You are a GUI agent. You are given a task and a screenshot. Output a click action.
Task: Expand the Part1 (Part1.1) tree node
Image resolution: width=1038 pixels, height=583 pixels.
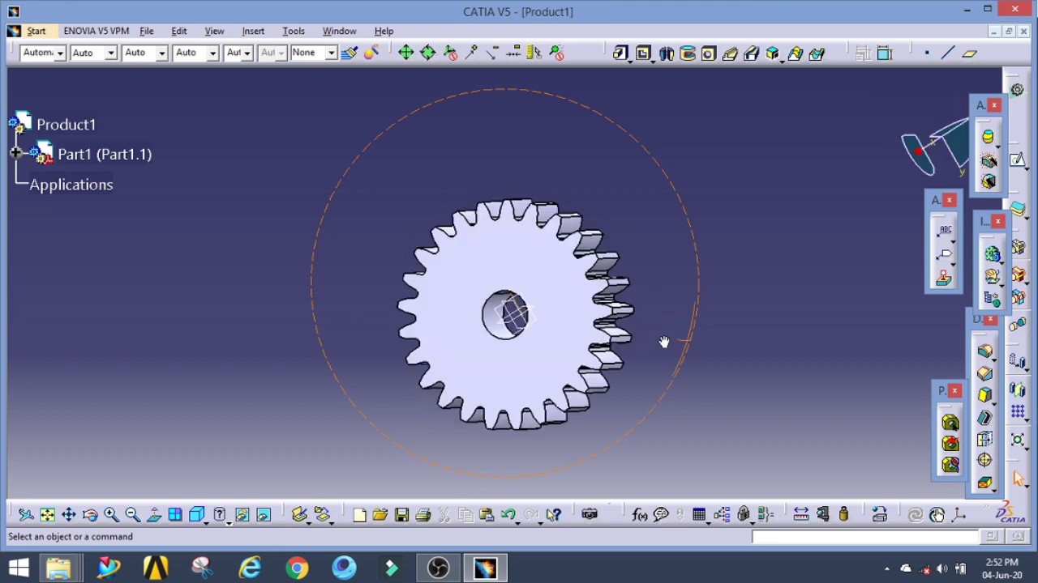(x=15, y=153)
